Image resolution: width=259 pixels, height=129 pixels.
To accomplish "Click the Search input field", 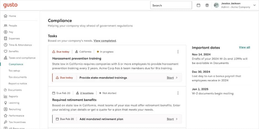I will 171,5.
